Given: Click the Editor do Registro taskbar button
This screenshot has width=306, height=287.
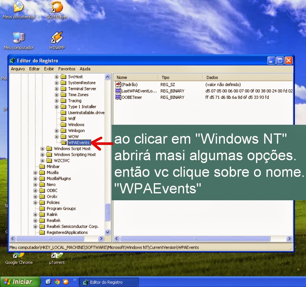Looking at the screenshot, I should click(109, 282).
